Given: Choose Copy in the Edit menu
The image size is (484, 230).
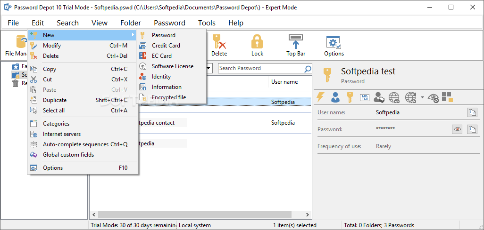Looking at the screenshot, I should pyautogui.click(x=83, y=69).
